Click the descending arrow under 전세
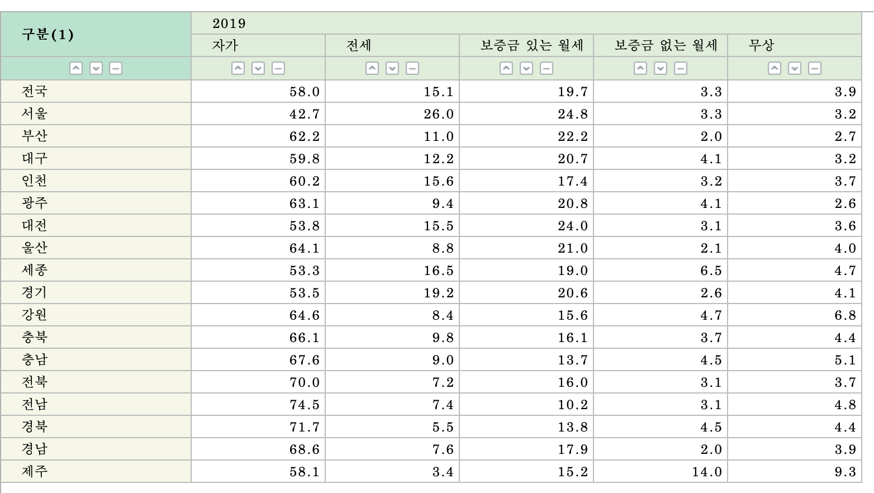The image size is (874, 493). [x=392, y=68]
